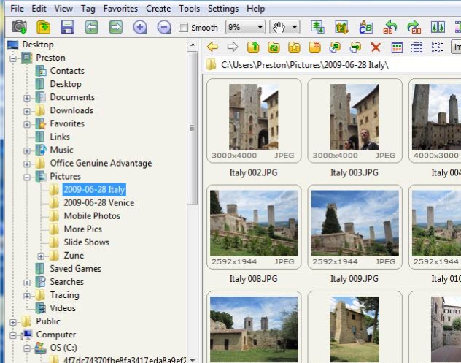This screenshot has height=363, width=461.
Task: Toggle the Smooth checkbox
Action: (x=184, y=28)
